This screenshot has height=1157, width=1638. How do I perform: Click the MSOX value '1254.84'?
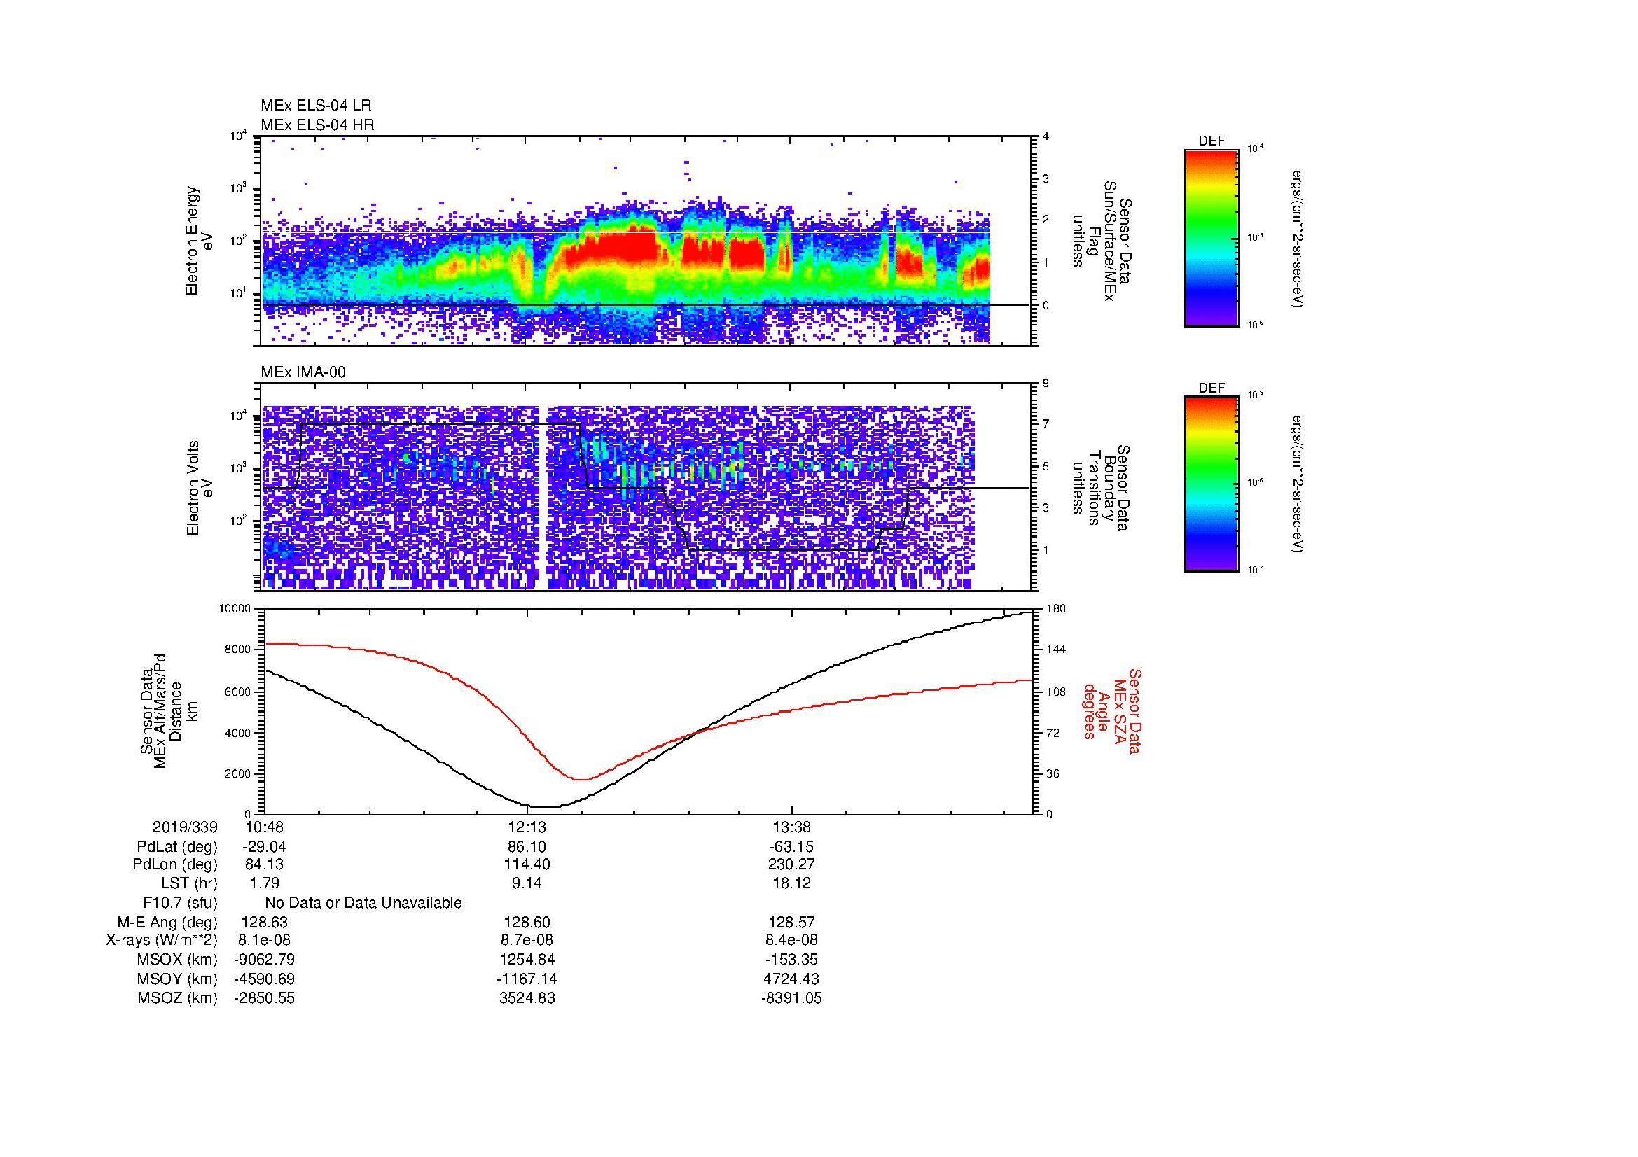pyautogui.click(x=527, y=960)
